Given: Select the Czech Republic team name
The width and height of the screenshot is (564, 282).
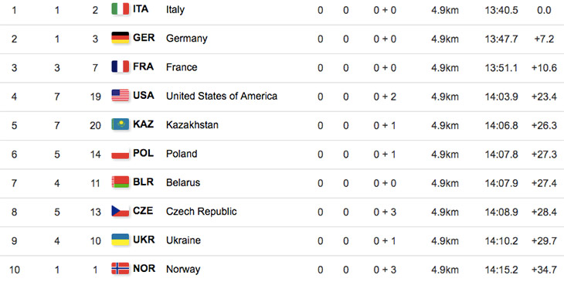Looking at the screenshot, I should [x=202, y=212].
